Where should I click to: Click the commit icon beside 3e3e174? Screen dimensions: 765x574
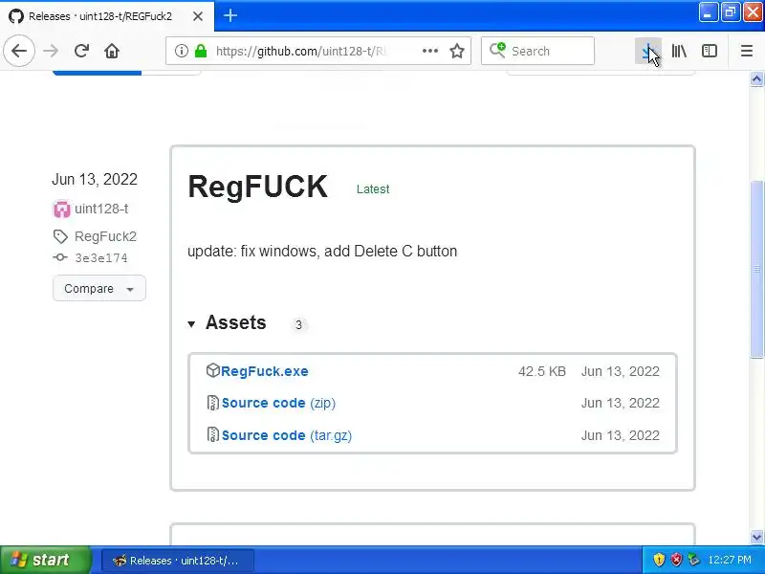click(x=60, y=257)
